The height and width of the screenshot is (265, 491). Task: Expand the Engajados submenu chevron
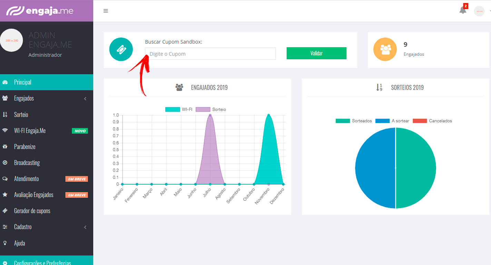pos(85,99)
